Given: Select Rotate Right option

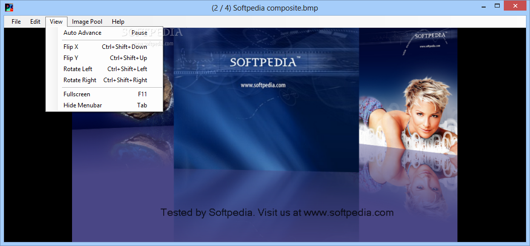Looking at the screenshot, I should 104,80.
